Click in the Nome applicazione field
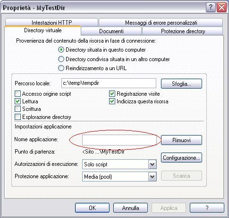This screenshot has width=229, height=218. 119,140
